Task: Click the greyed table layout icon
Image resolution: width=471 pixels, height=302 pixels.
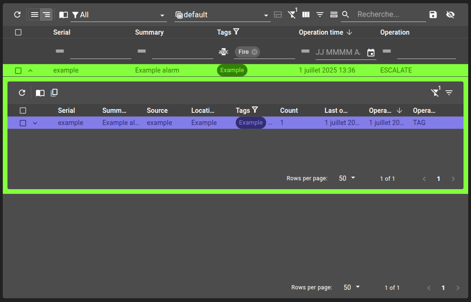Action: pos(278,15)
